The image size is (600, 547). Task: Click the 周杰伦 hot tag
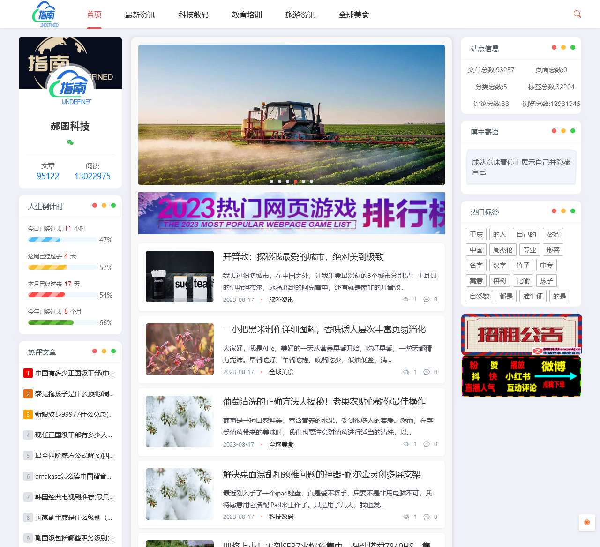502,250
